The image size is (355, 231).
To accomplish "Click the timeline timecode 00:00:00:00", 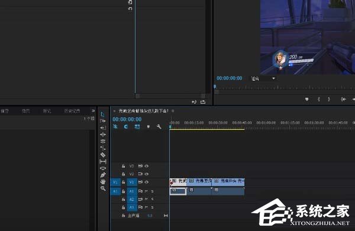I will coord(127,119).
